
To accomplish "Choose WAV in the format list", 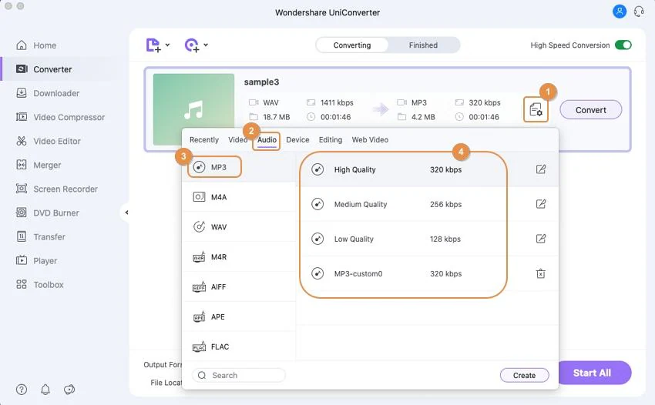I will (239, 226).
